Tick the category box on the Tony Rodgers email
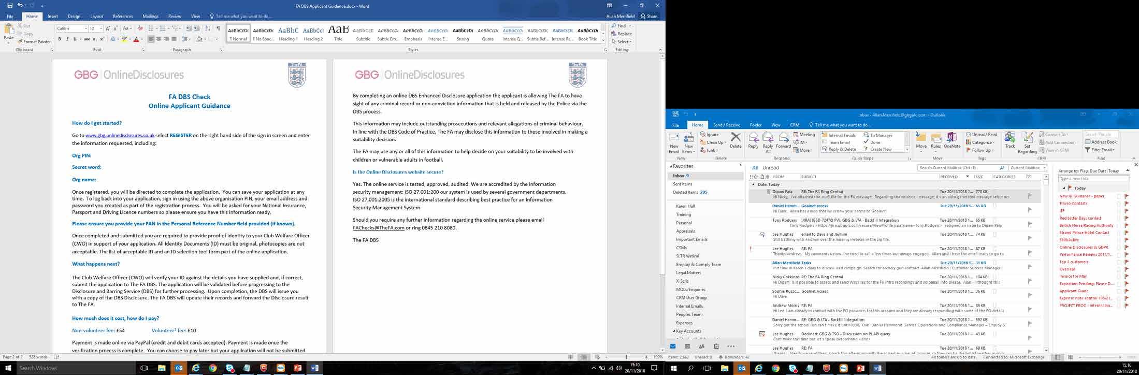The image size is (1139, 375). click(995, 220)
